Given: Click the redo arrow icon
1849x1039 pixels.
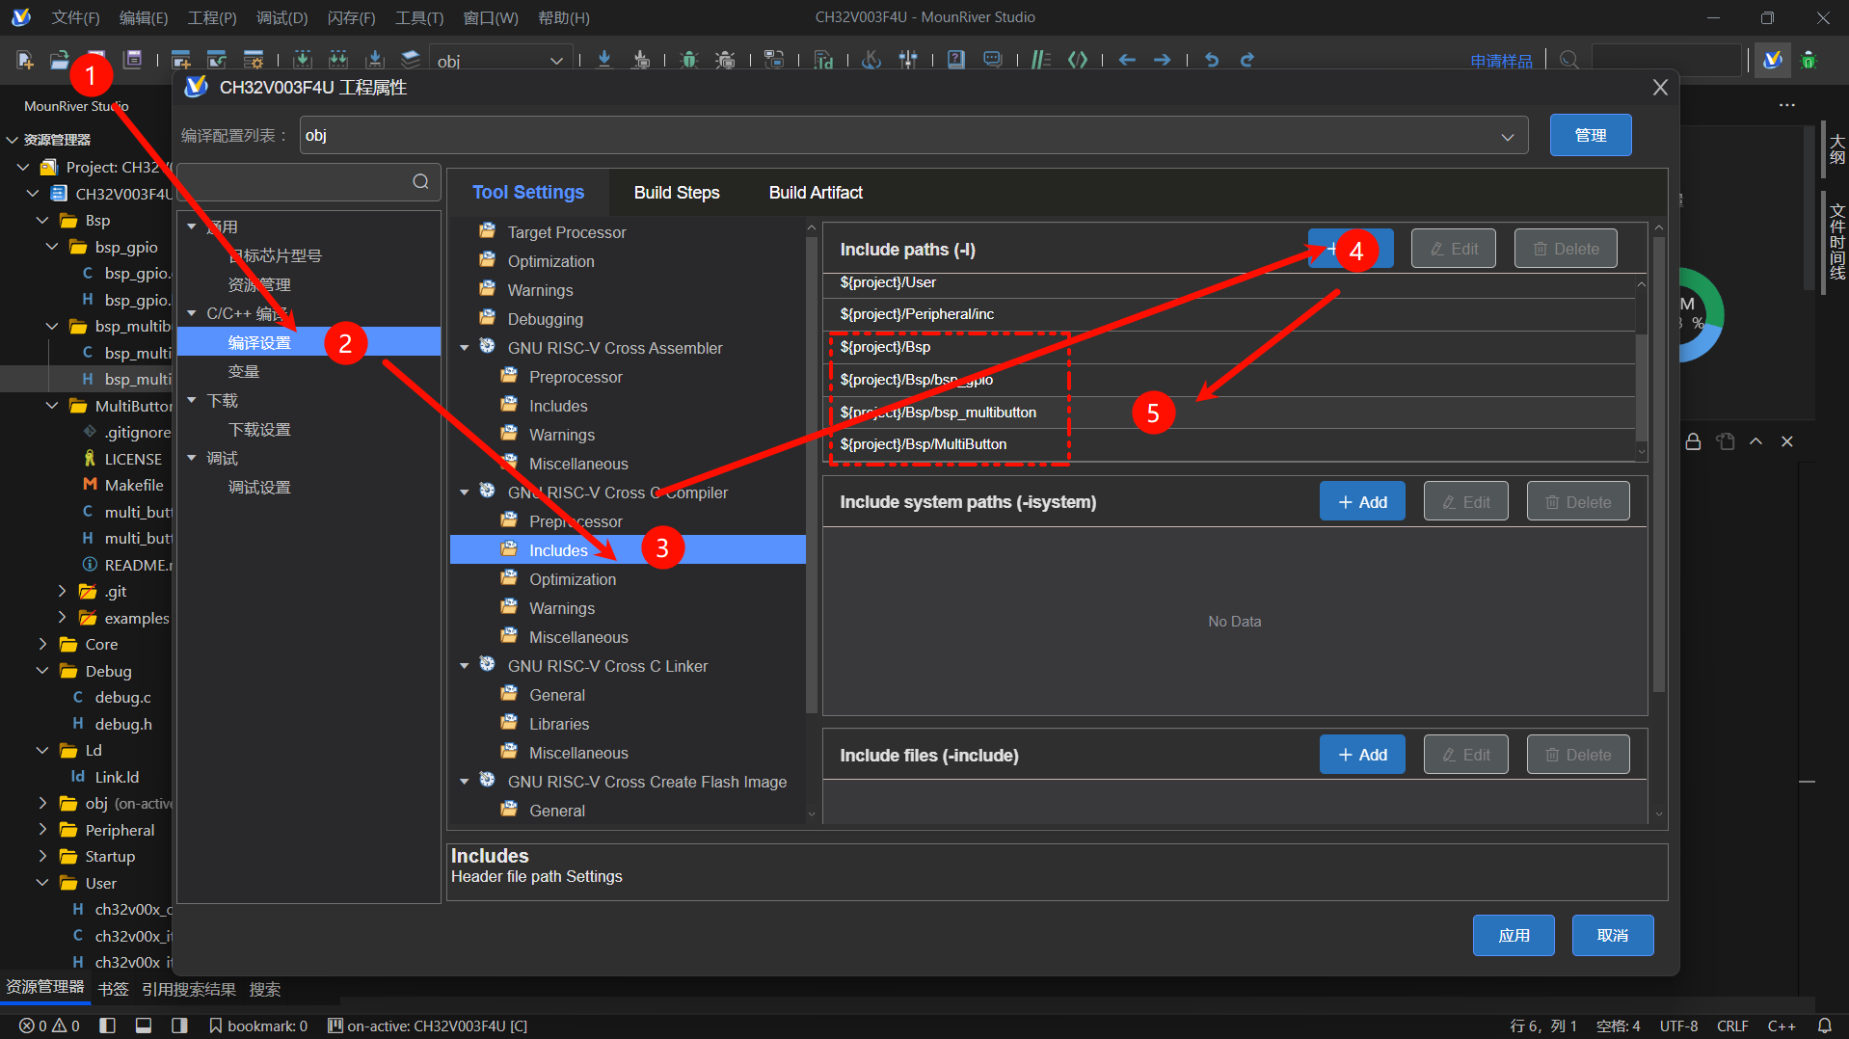Looking at the screenshot, I should point(1246,60).
